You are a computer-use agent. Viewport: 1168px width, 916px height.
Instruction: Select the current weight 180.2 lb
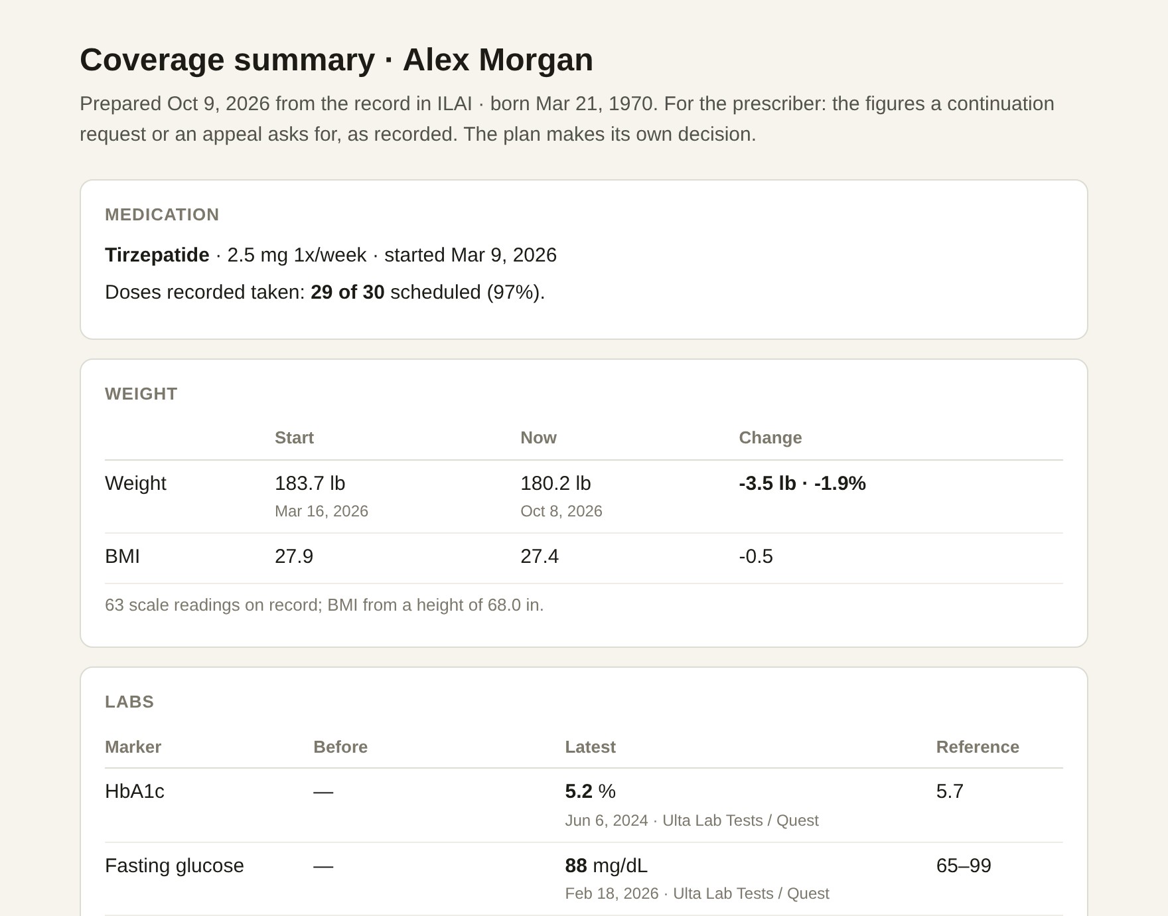(555, 483)
